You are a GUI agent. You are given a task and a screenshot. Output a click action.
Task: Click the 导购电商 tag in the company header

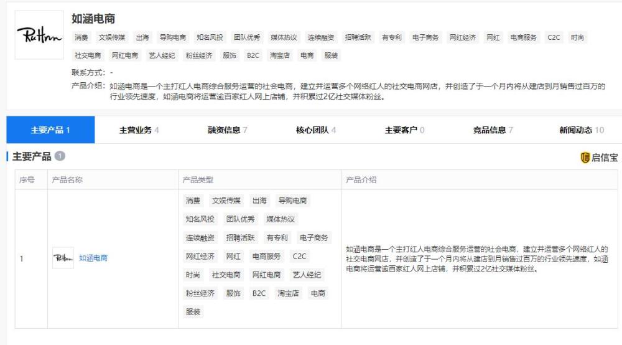pyautogui.click(x=172, y=37)
